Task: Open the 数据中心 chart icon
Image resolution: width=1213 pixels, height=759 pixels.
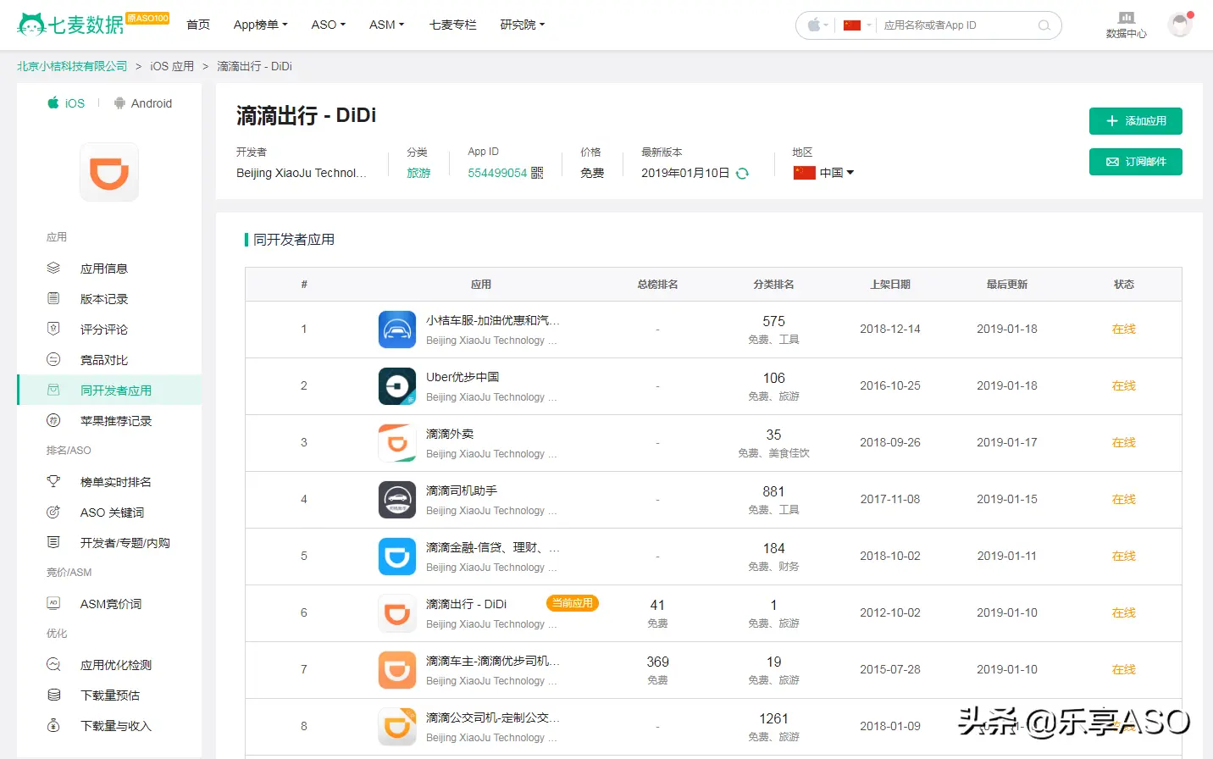Action: tap(1126, 17)
